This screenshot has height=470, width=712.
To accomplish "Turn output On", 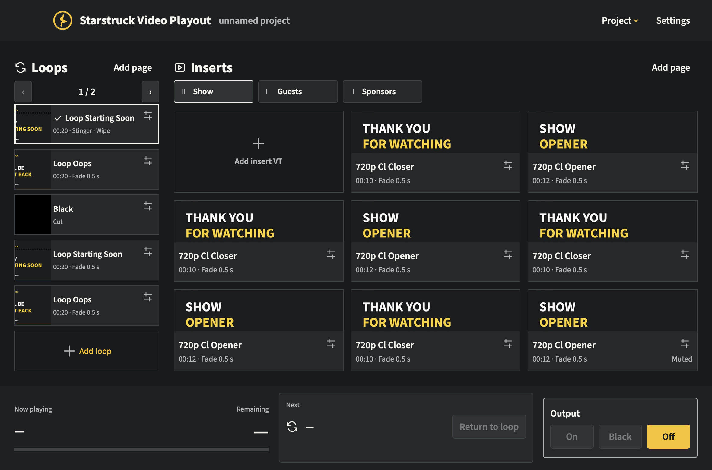I will 572,437.
